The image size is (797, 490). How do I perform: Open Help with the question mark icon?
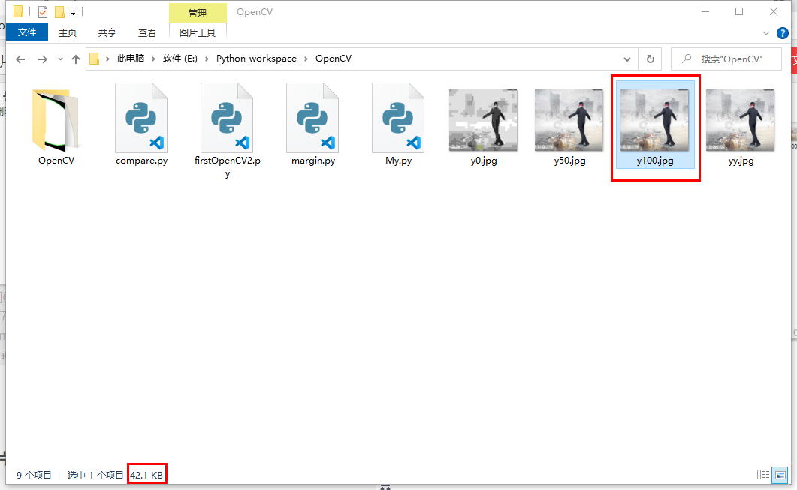pos(782,34)
